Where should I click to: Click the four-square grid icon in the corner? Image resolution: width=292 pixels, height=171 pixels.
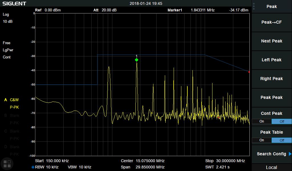(x=7, y=164)
